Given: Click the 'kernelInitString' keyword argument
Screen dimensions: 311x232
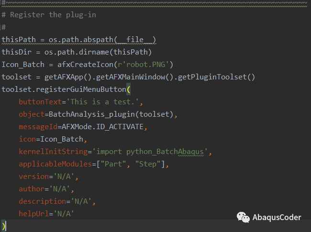Looking at the screenshot, I should pos(53,152).
